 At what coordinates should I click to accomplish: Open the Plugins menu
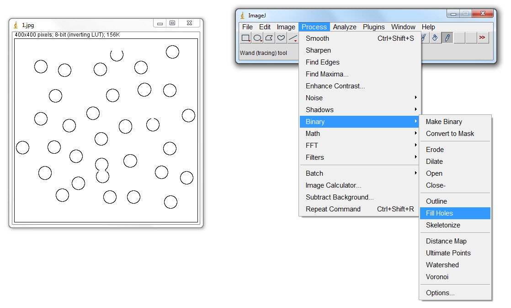pos(373,27)
